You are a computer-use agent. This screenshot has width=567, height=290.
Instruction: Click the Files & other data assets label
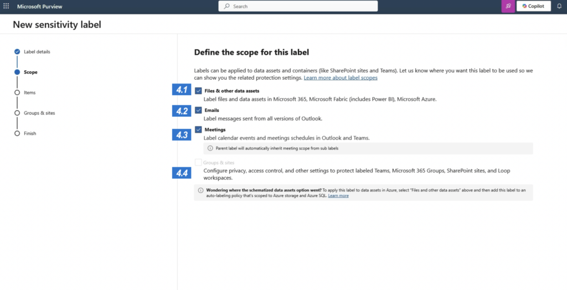[232, 91]
